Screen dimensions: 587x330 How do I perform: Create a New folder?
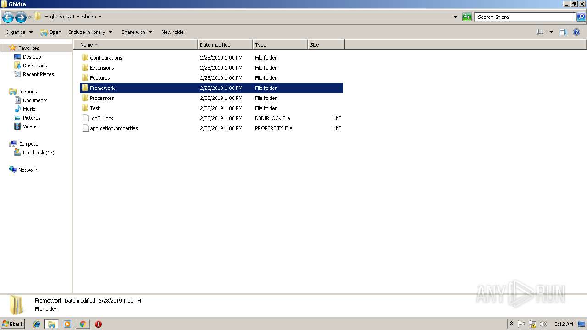pos(173,32)
